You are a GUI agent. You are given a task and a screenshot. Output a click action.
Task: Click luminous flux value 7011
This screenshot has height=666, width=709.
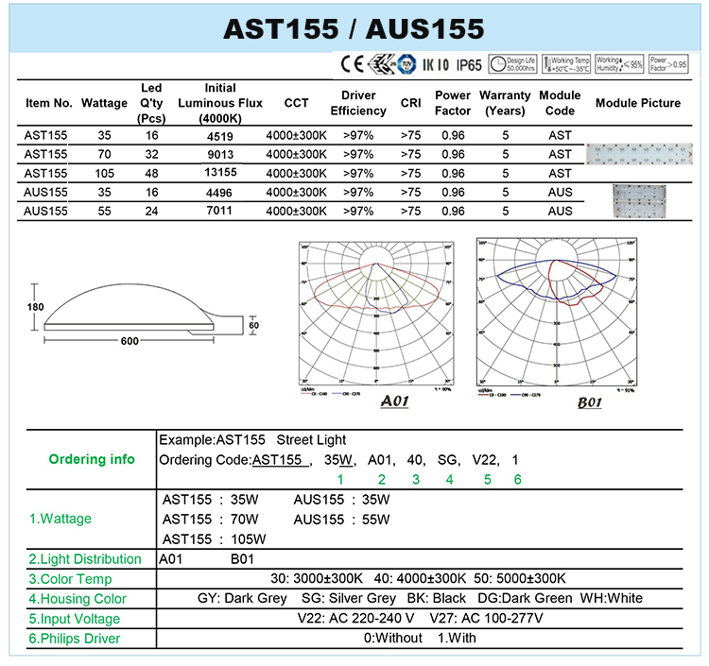pos(219,211)
